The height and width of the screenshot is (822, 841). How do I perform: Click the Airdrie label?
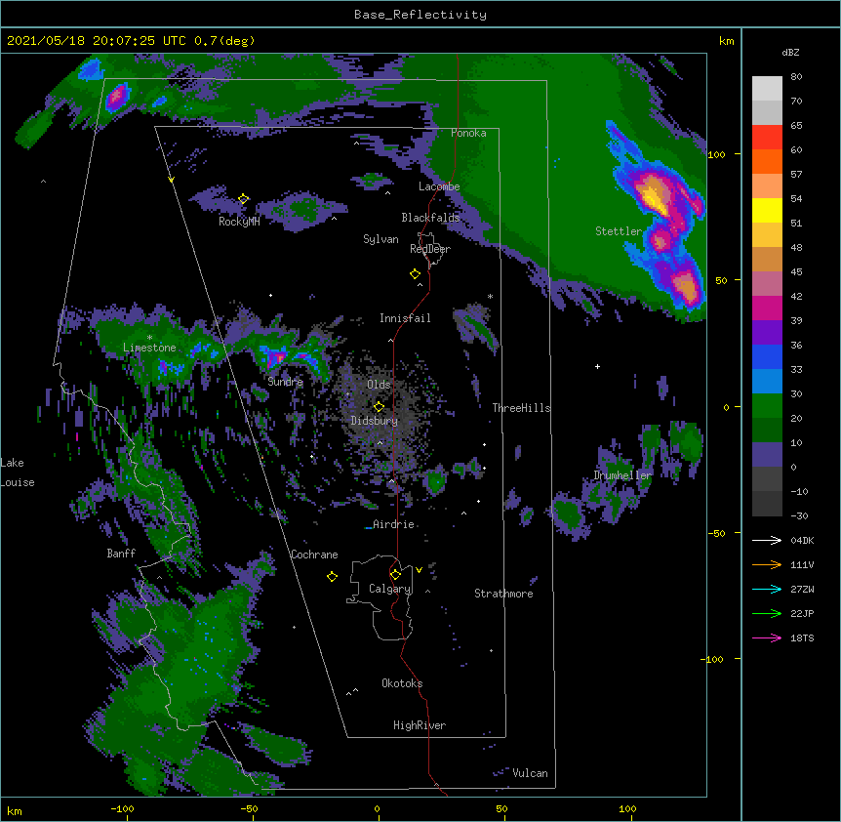(x=394, y=524)
